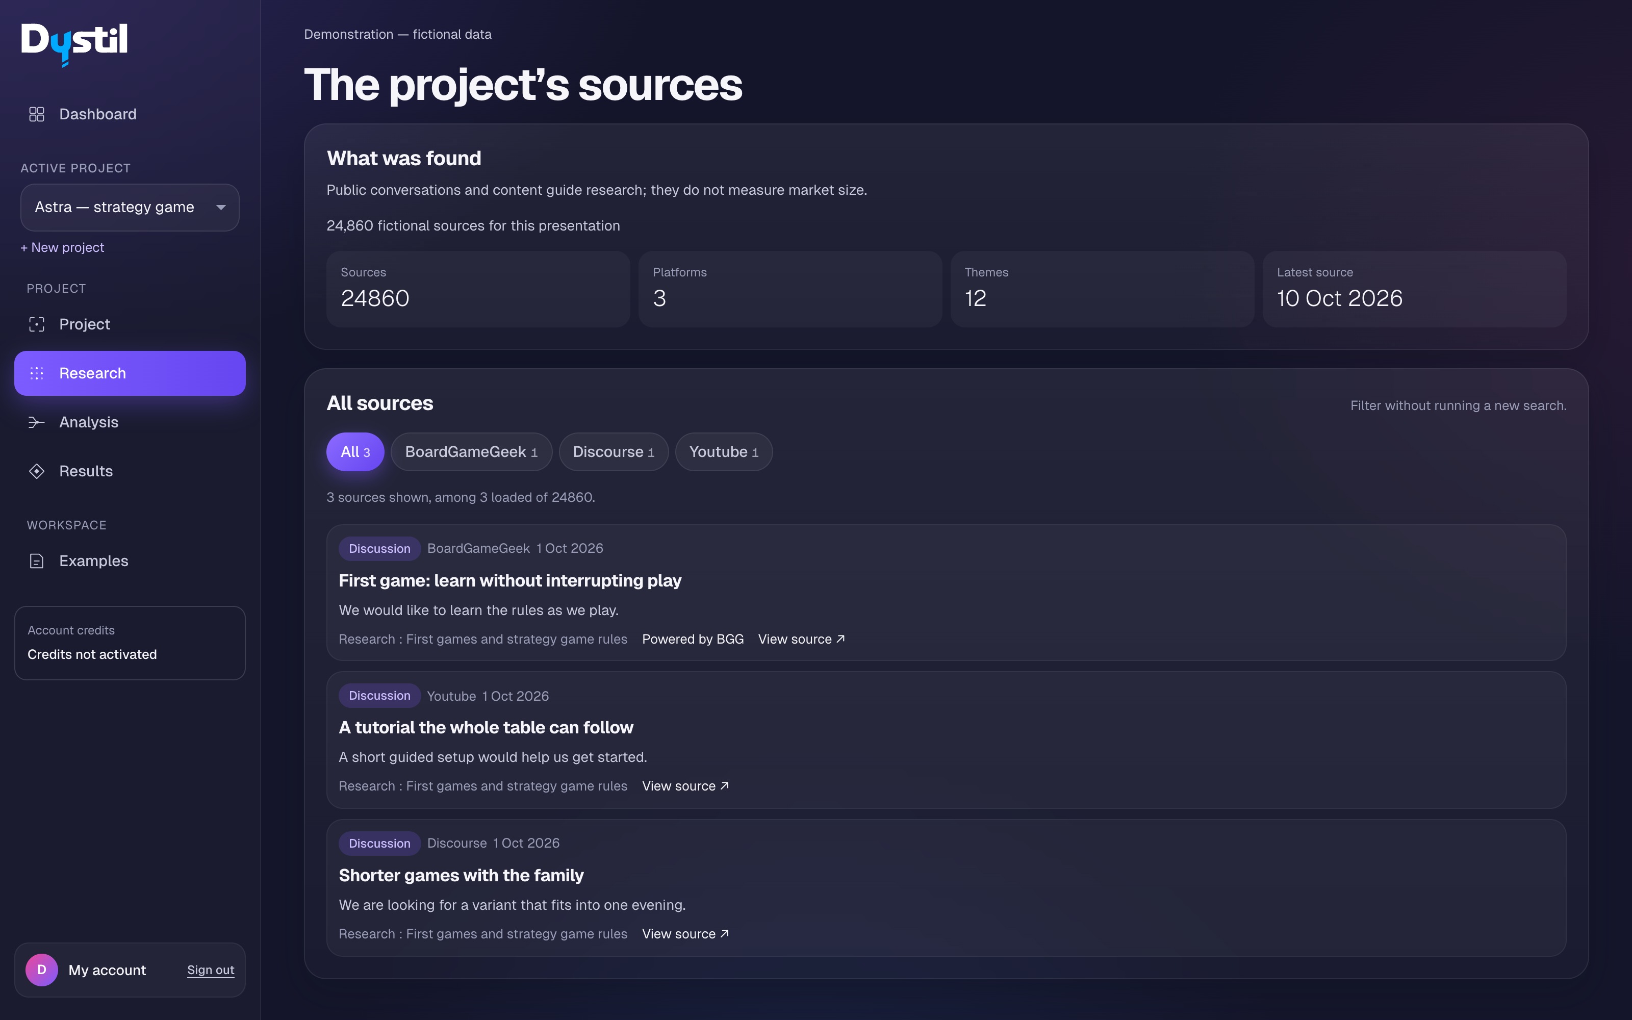Open View source for First game discussion
The width and height of the screenshot is (1632, 1020).
(801, 639)
